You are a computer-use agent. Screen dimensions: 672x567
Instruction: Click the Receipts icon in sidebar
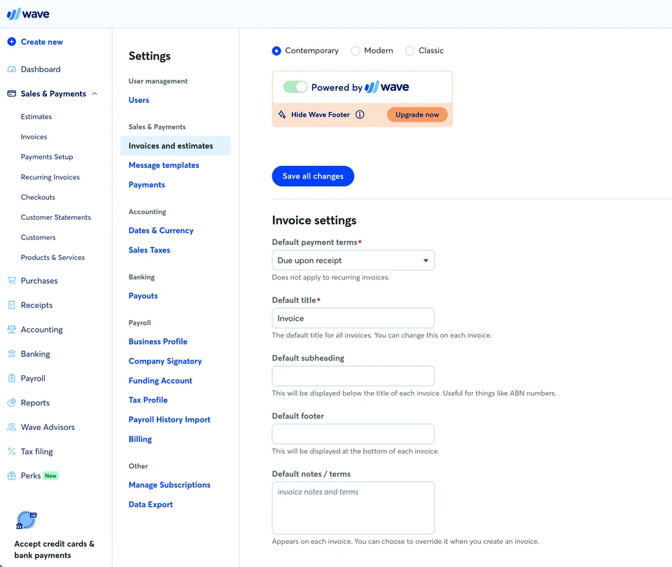click(x=12, y=305)
